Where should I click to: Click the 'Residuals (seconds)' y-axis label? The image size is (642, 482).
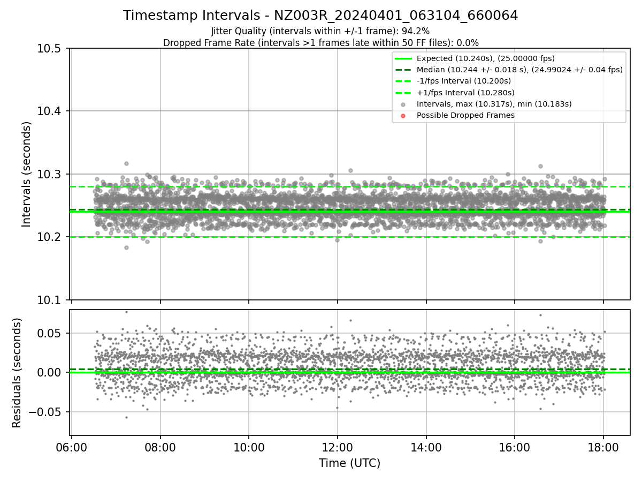pyautogui.click(x=17, y=373)
